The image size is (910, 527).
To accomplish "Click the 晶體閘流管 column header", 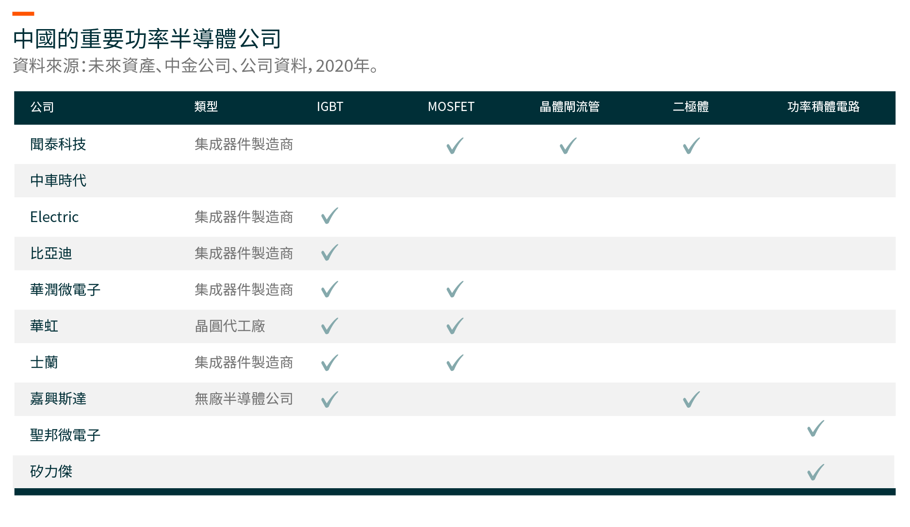I will coord(569,107).
